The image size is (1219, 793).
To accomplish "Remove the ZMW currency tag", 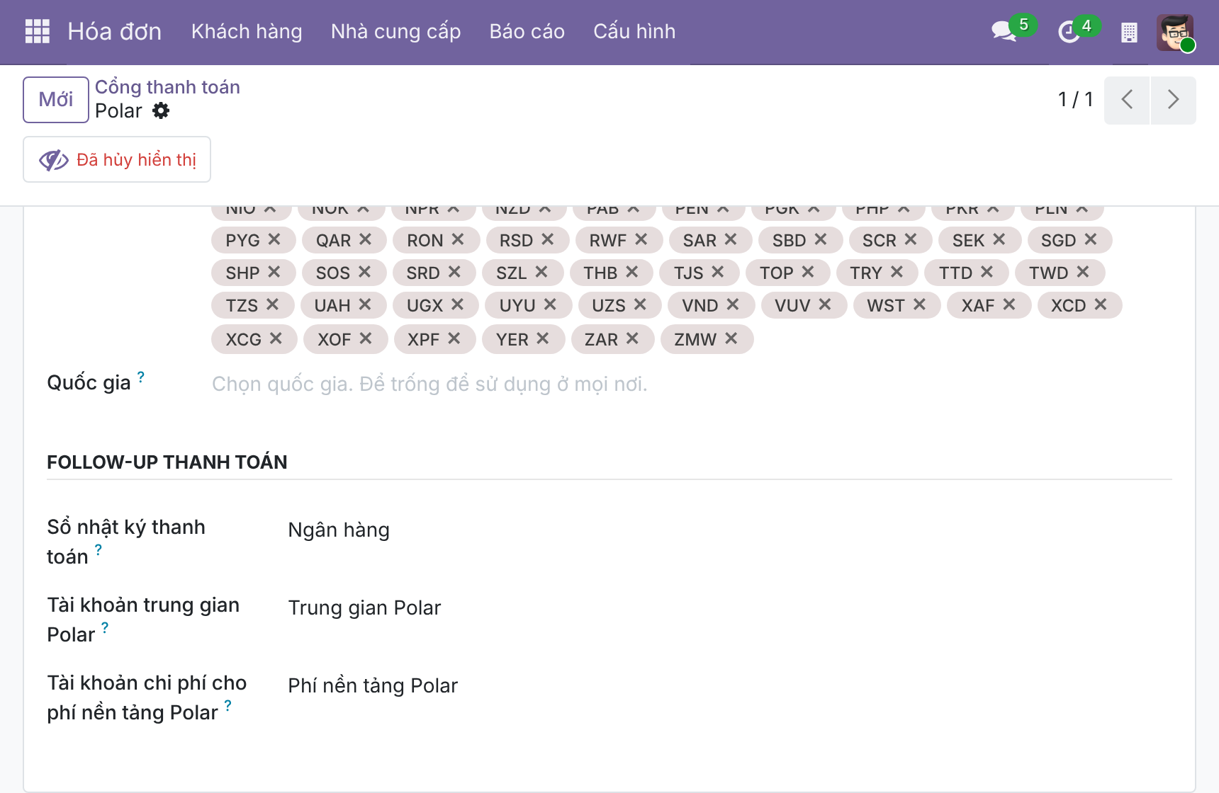I will pos(731,338).
